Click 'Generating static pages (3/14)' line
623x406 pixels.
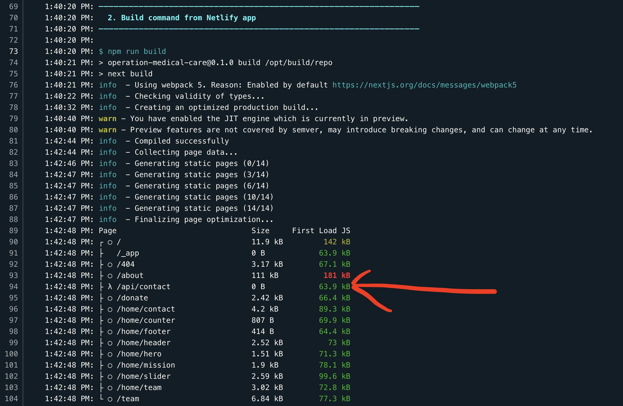point(202,175)
